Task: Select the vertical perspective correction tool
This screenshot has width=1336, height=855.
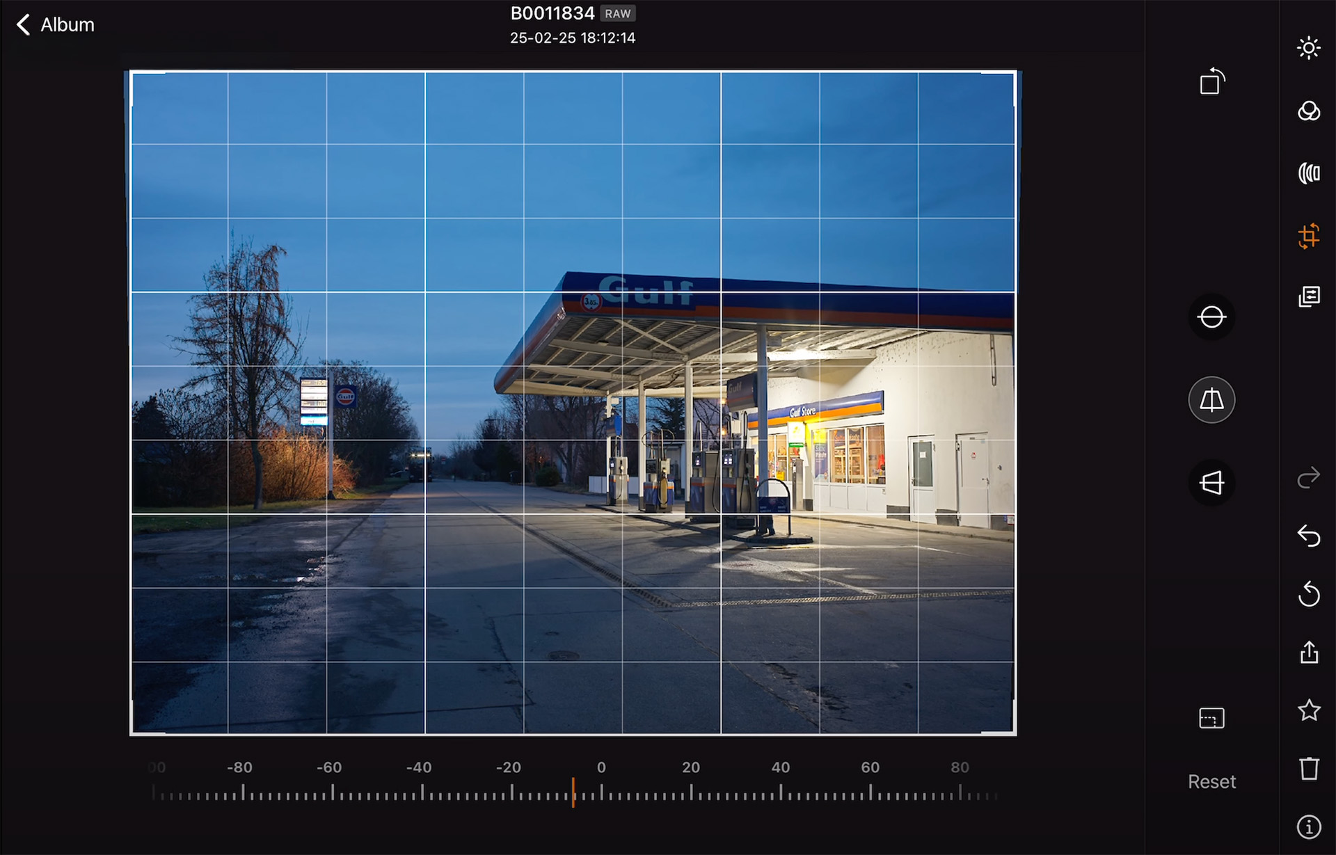Action: point(1211,400)
